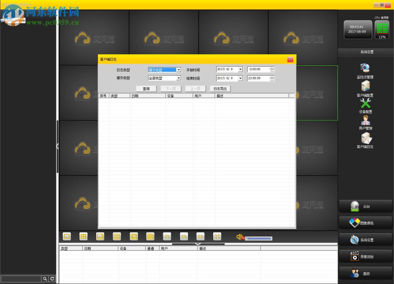Adjust the volume slider
The height and width of the screenshot is (284, 394).
(x=259, y=238)
